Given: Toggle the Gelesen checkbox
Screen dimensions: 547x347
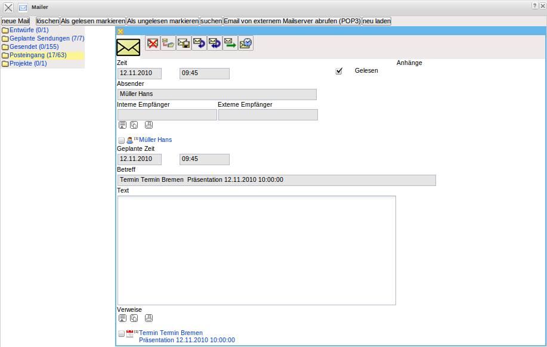Looking at the screenshot, I should click(339, 71).
